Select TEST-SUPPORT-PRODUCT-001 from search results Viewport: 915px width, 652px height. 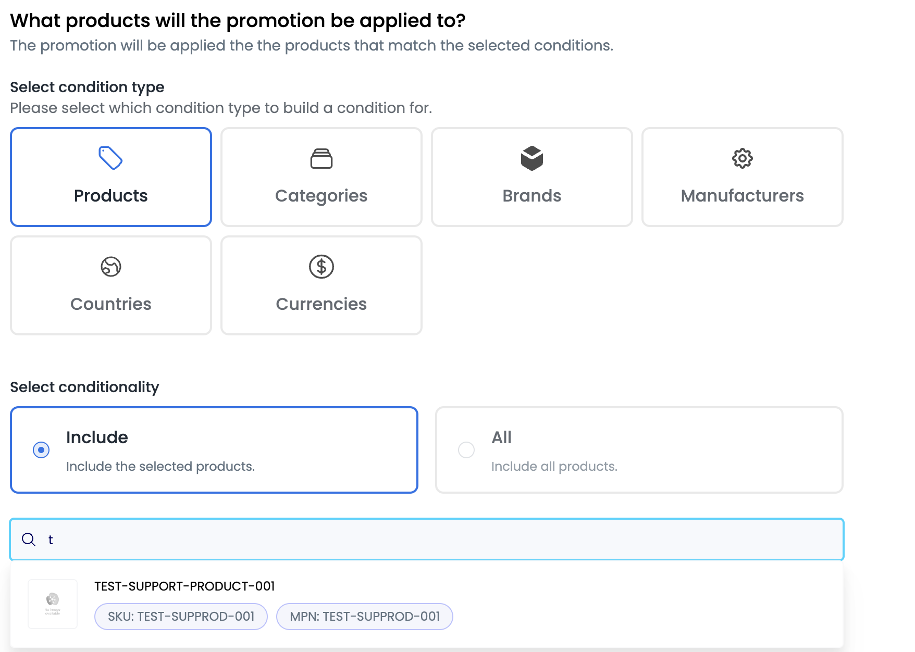pos(427,604)
